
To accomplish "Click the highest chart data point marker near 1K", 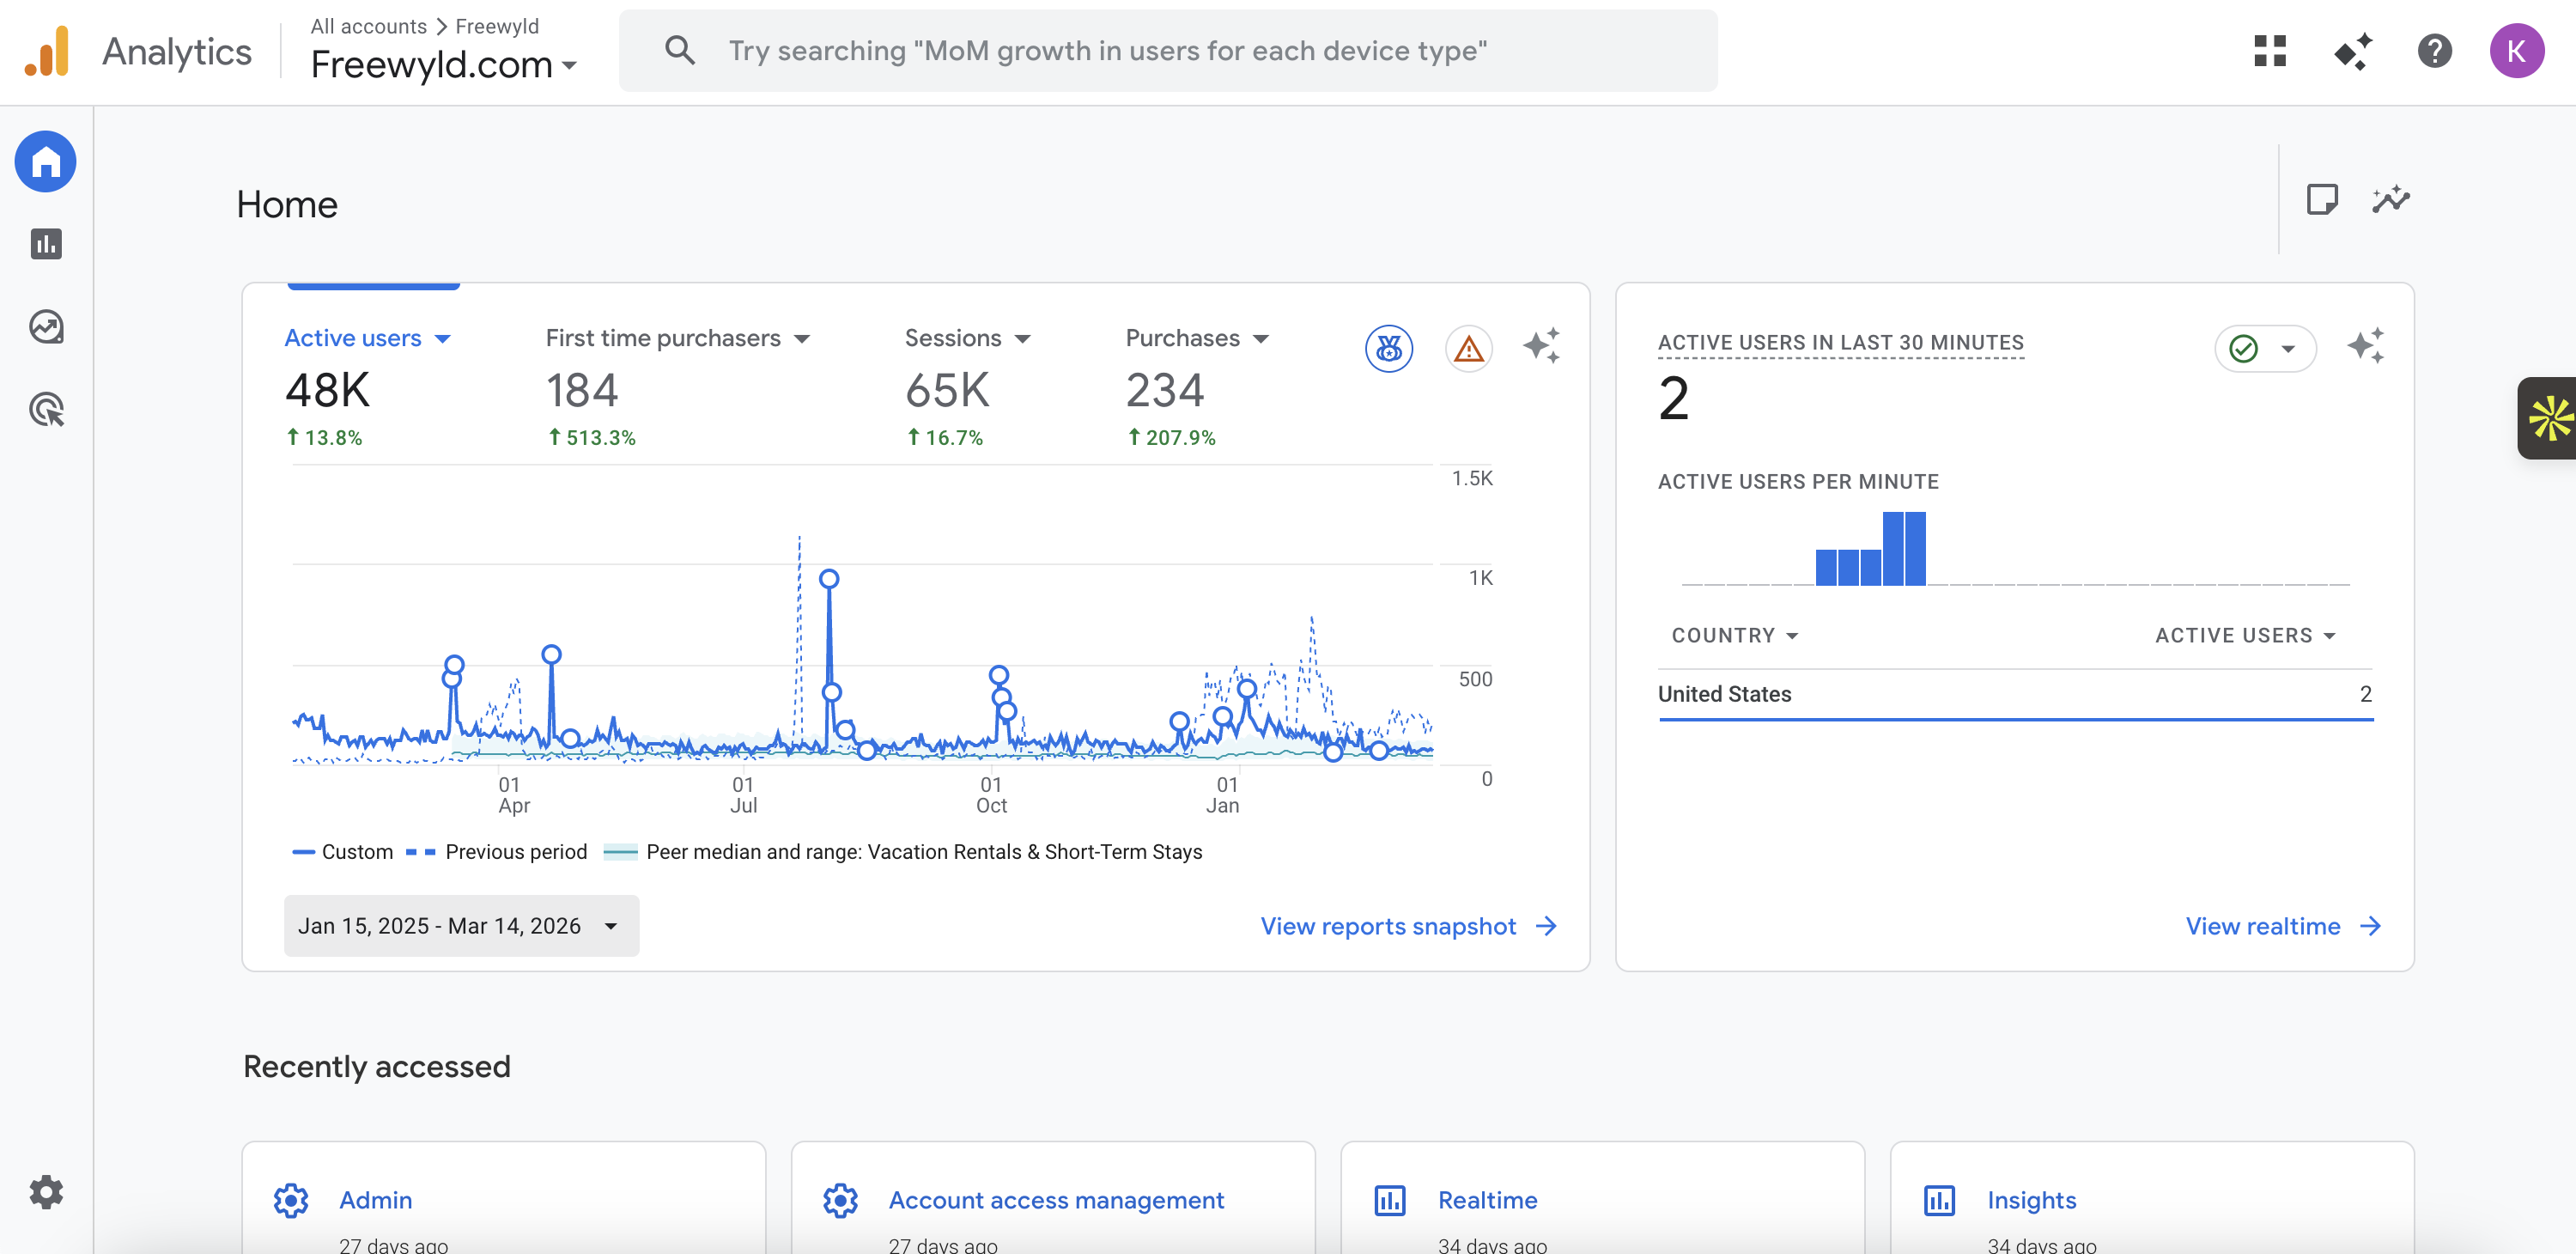I will [829, 578].
